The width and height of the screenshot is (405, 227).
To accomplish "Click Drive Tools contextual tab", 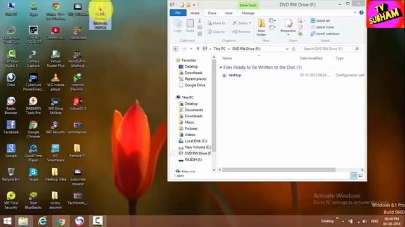I will (248, 5).
